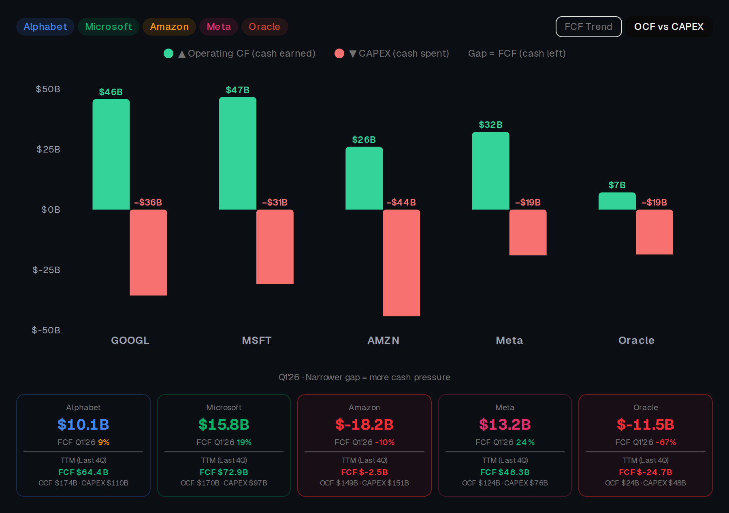Toggle the Meta company filter chip
This screenshot has height=513, width=729.
tap(219, 27)
